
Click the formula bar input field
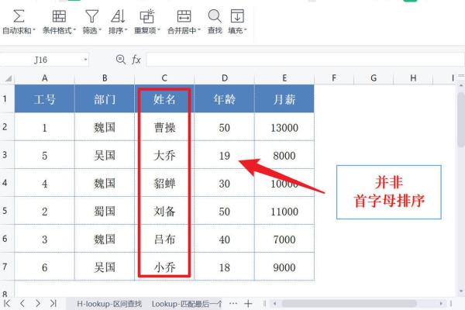pos(305,60)
